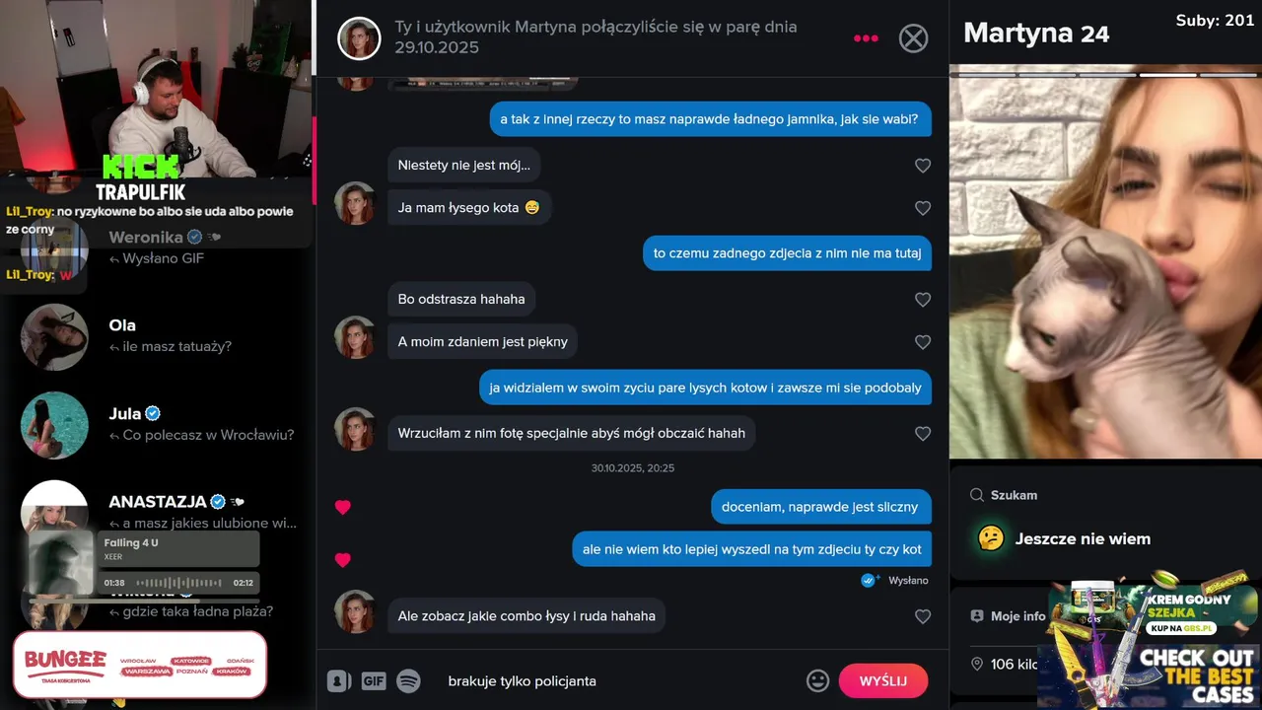Select ANASTAZJA chat from the list
The image size is (1262, 710).
158,512
